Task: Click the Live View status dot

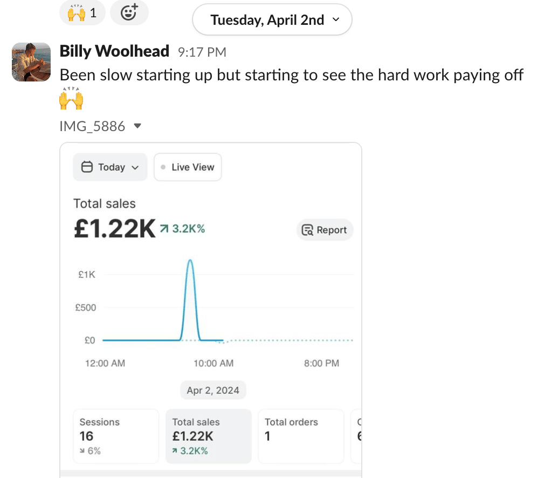Action: pos(163,167)
